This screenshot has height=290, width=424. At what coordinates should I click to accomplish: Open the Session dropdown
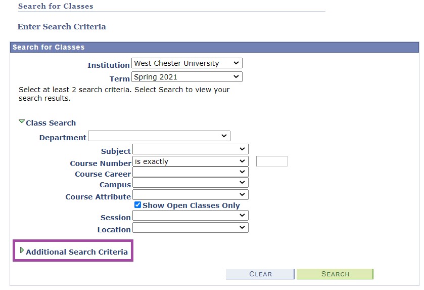pyautogui.click(x=191, y=216)
